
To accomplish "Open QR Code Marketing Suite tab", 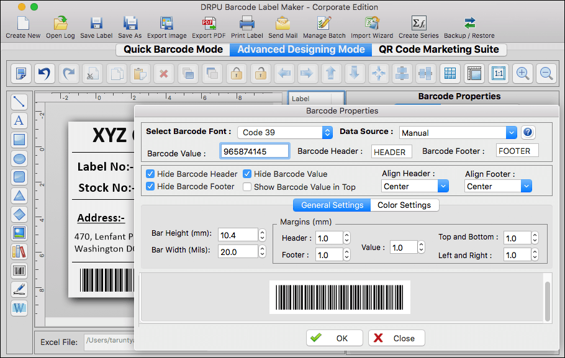I will click(x=439, y=50).
